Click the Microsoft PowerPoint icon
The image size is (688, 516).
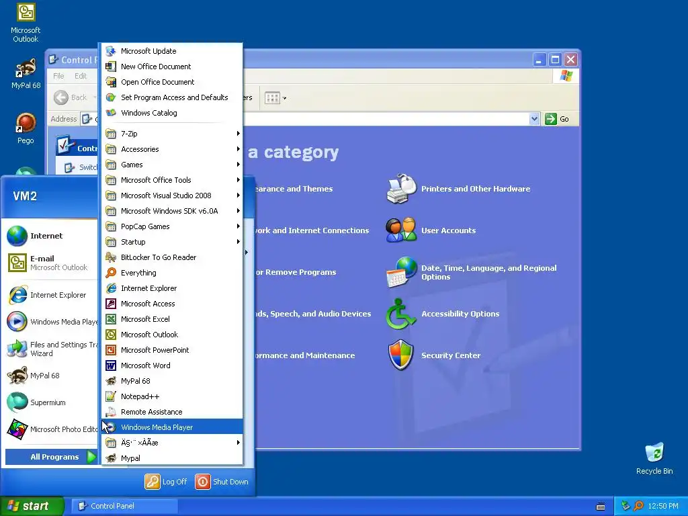click(x=111, y=349)
